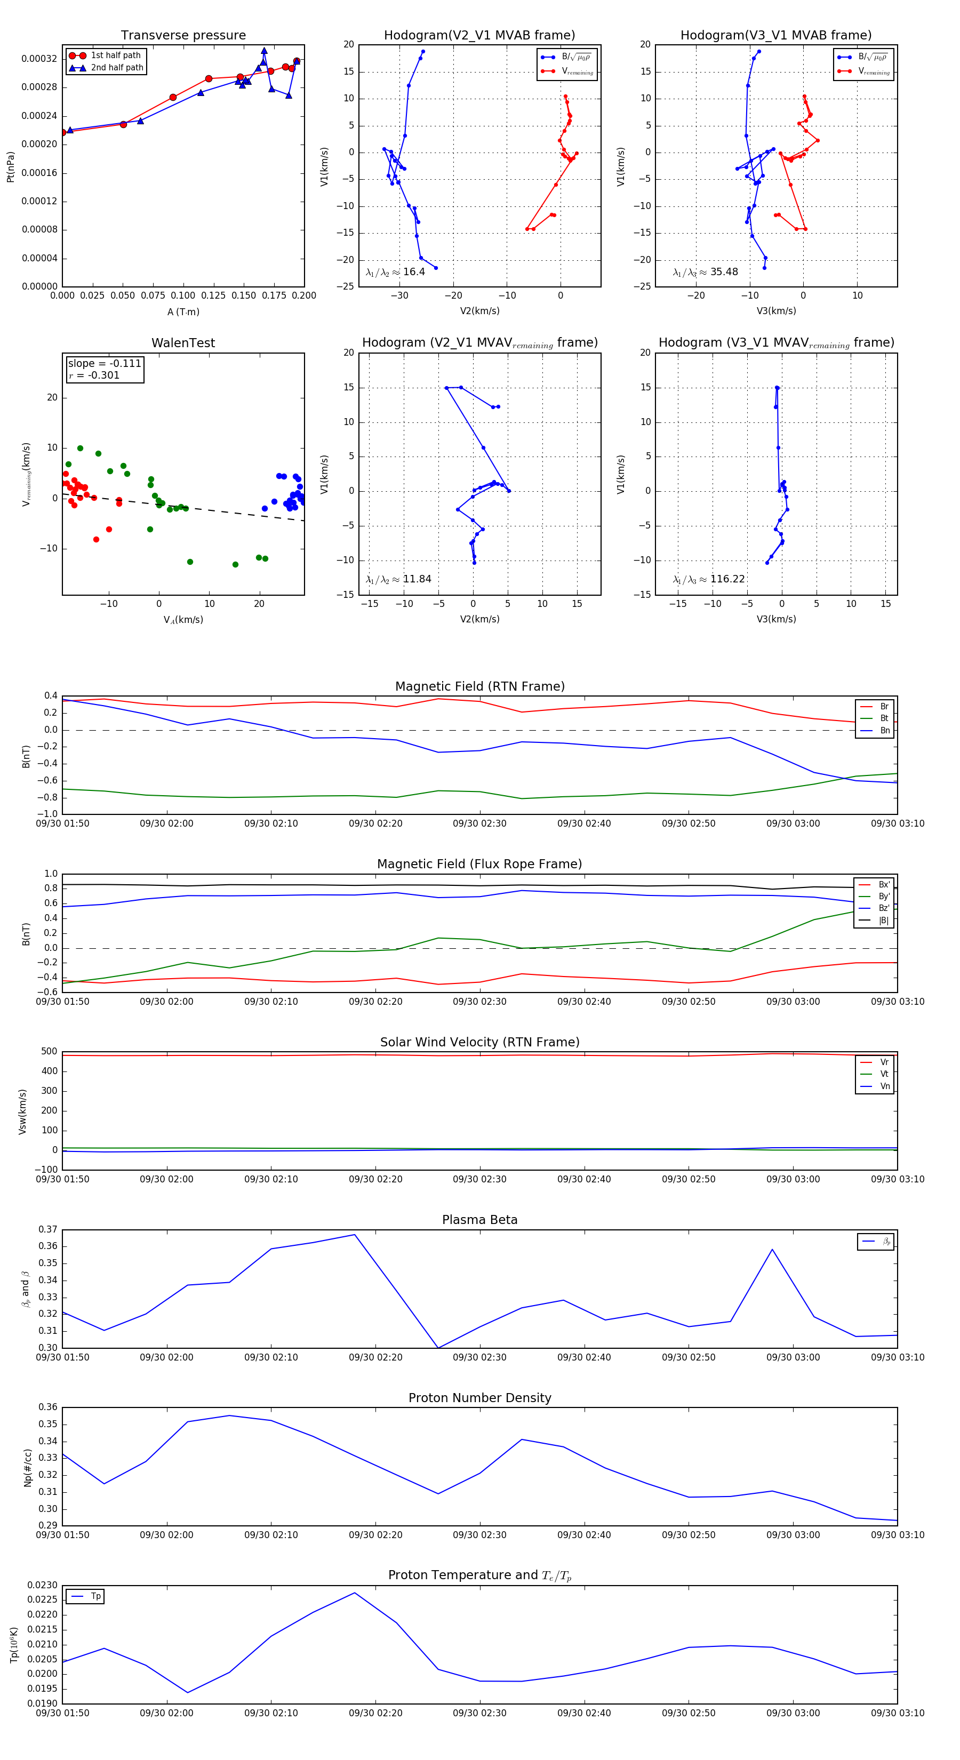Select the "Vr" legend entry

point(875,1062)
